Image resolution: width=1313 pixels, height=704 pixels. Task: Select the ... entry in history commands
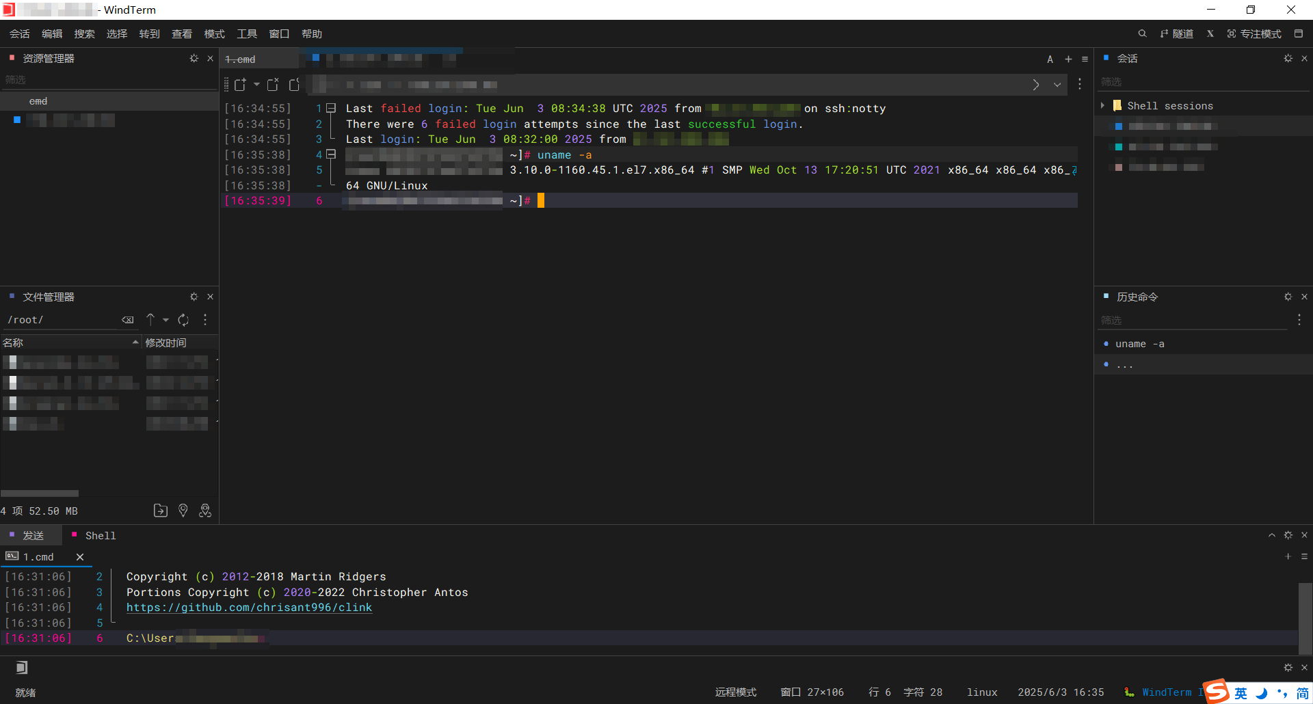point(1204,364)
